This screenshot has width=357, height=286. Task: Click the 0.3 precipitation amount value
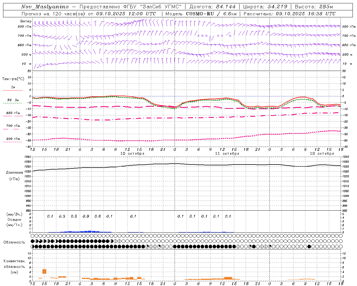[x=62, y=216]
